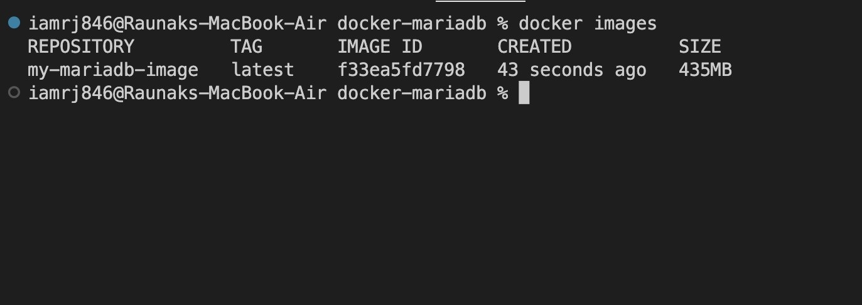Screen dimensions: 862x305
Task: Click the 43 seconds ago text
Action: click(571, 70)
